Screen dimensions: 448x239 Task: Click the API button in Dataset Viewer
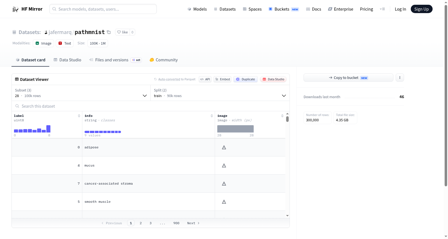205,79
